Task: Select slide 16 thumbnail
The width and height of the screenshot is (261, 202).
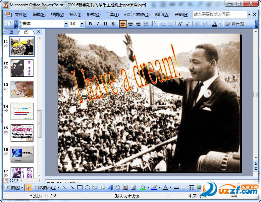Action: coord(22,154)
